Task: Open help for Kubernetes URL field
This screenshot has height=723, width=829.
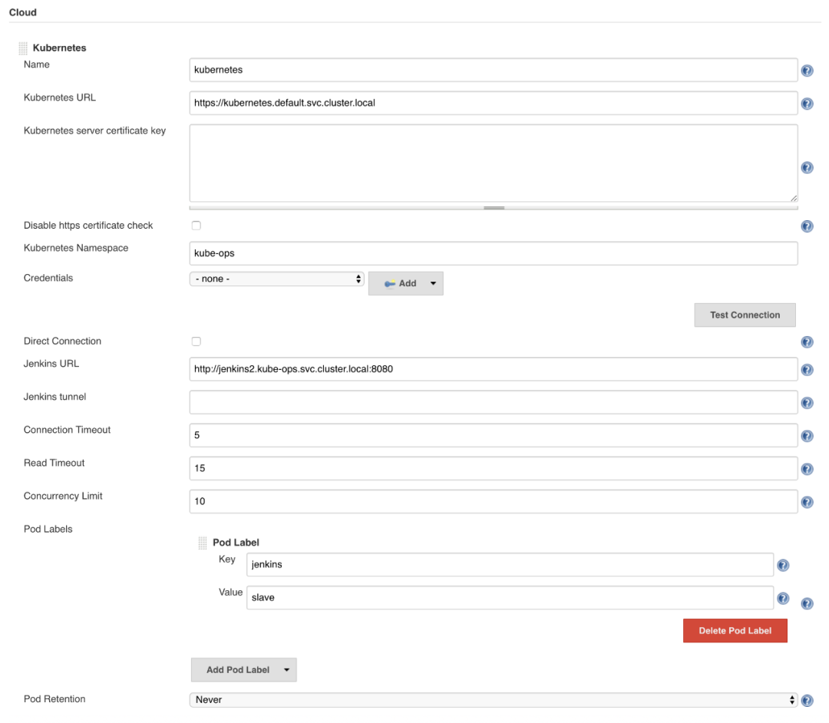Action: coord(807,104)
